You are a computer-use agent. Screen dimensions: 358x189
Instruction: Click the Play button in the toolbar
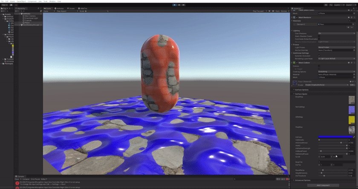pos(175,5)
